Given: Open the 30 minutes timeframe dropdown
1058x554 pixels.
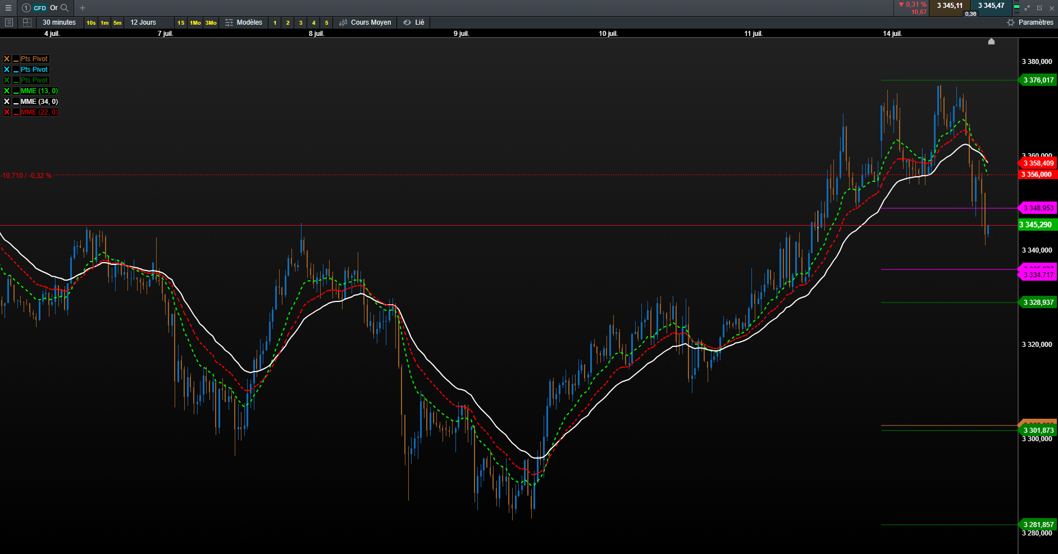Looking at the screenshot, I should [59, 22].
